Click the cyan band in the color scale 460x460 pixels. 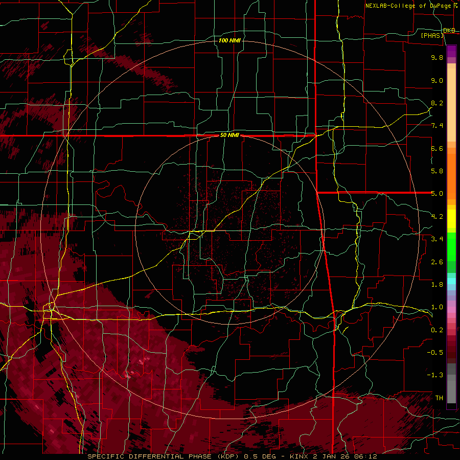coord(451,281)
